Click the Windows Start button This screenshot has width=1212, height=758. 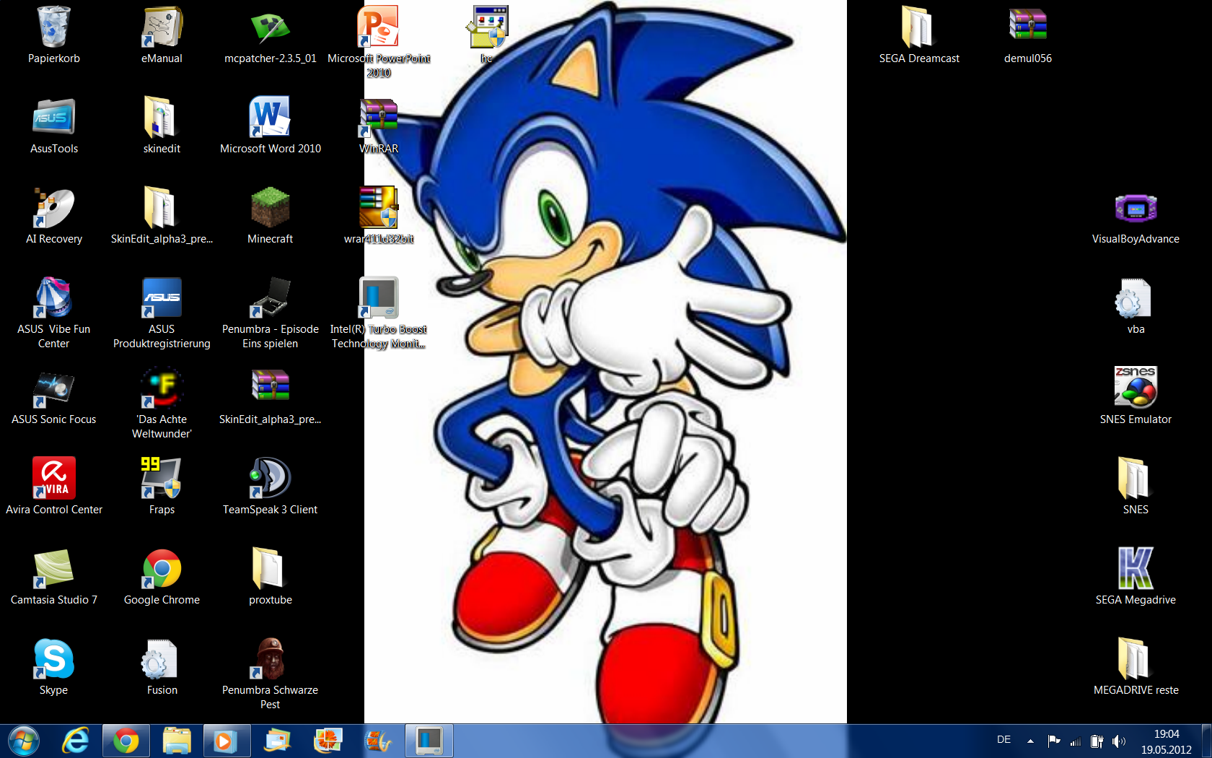coord(24,741)
